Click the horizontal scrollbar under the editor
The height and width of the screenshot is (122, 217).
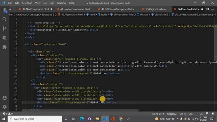(x=80, y=110)
